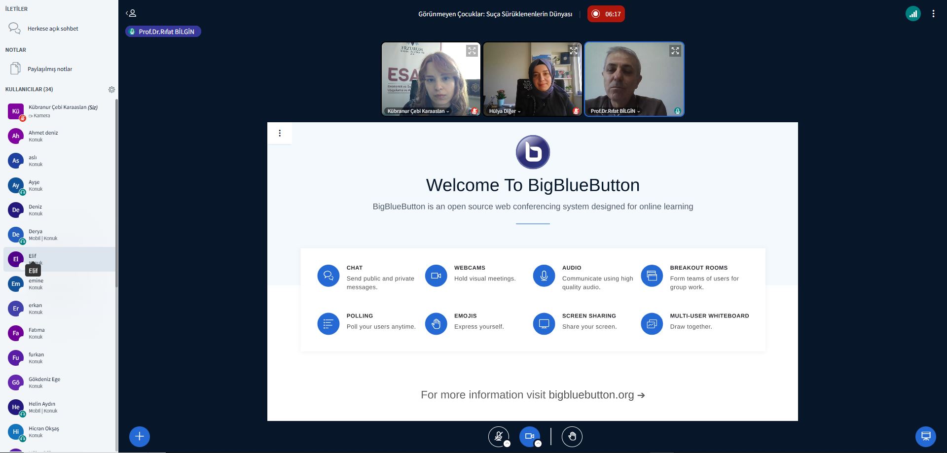Click the raise hand icon
947x453 pixels.
tap(572, 436)
